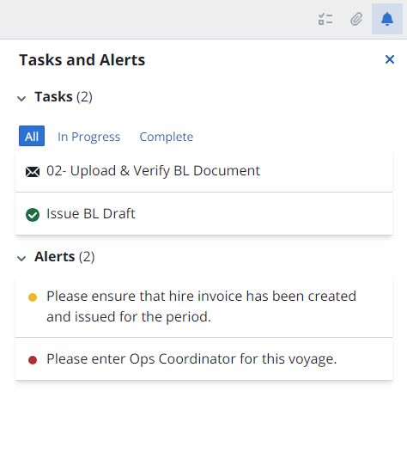Collapse the Tasks section chevron
Viewport: 407px width, 453px height.
pyautogui.click(x=21, y=99)
